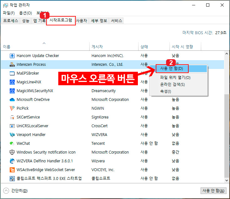The image size is (230, 199).
Task: Click the Dreamsecurity publisher cell
Action: coord(103,91)
